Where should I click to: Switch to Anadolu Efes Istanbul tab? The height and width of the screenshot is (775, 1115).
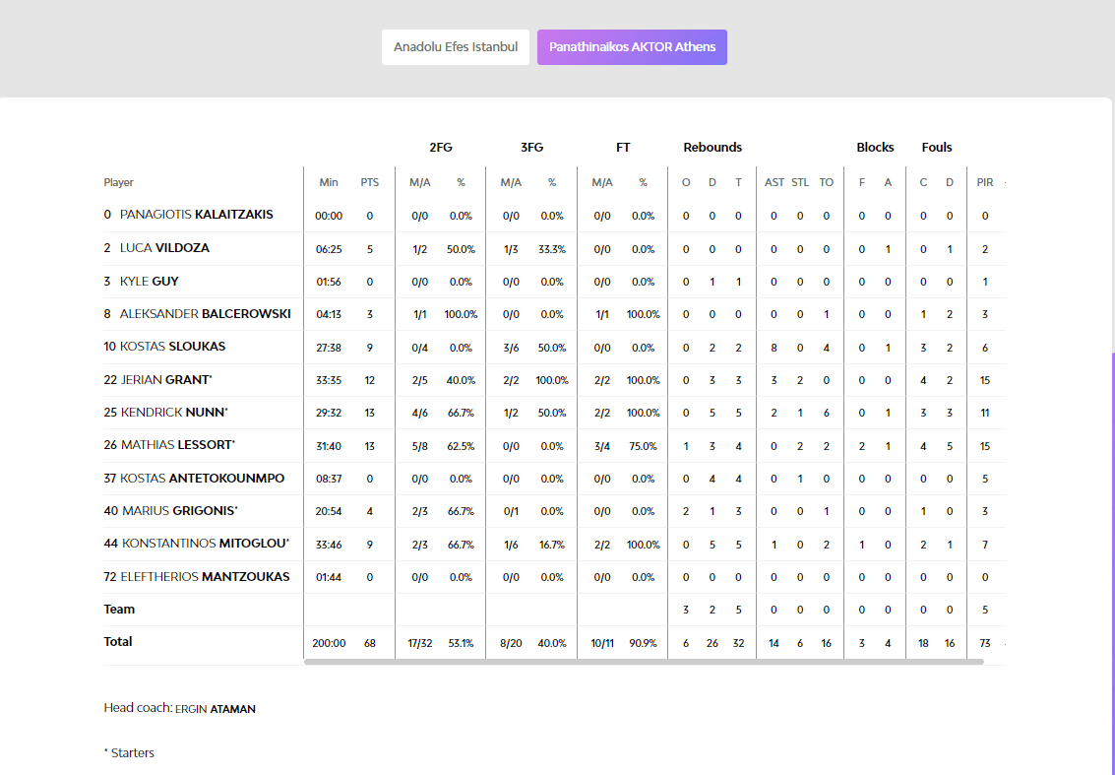pyautogui.click(x=455, y=47)
